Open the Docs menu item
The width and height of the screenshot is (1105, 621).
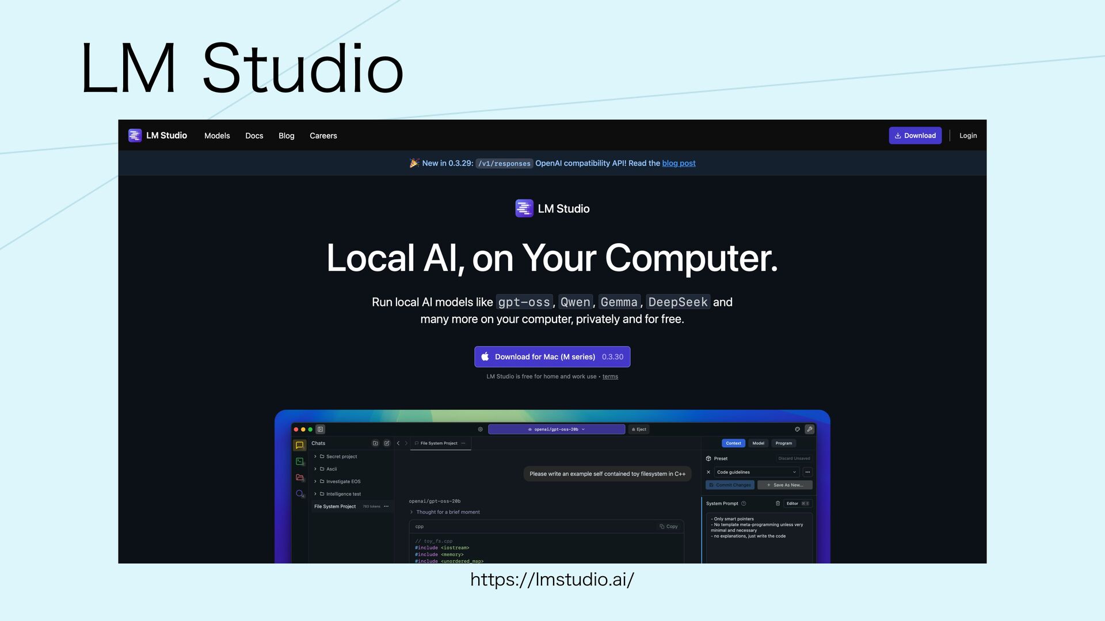(x=254, y=136)
